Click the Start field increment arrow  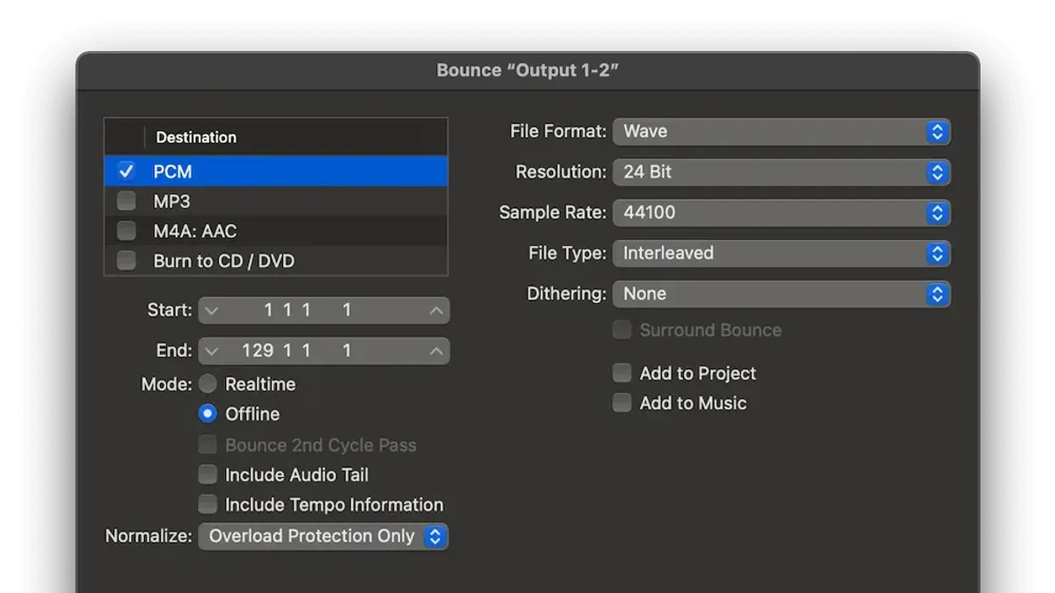coord(436,310)
